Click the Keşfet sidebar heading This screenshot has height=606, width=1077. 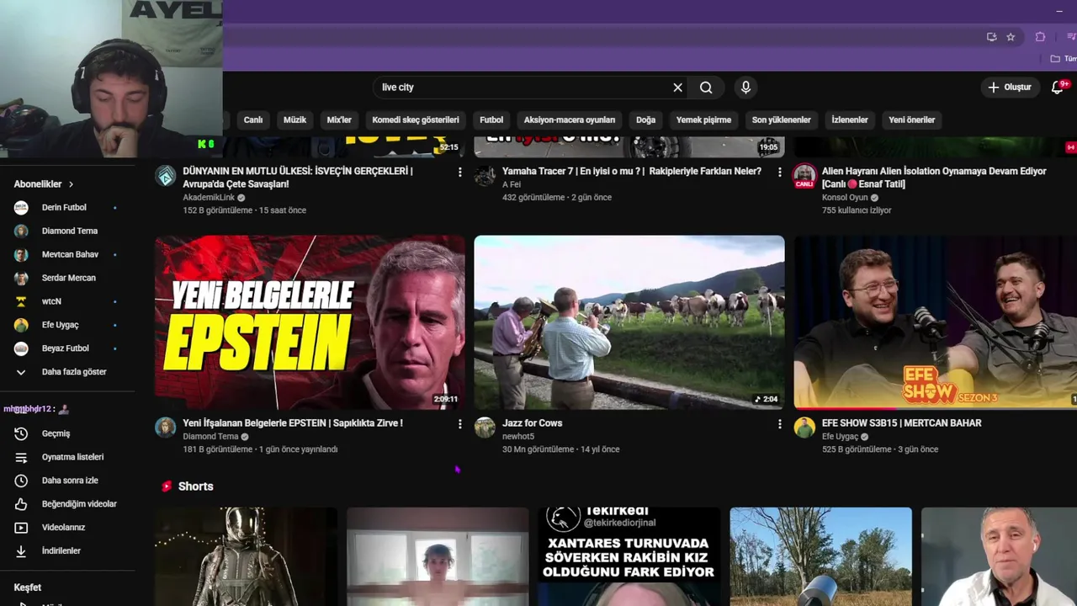[x=27, y=587]
